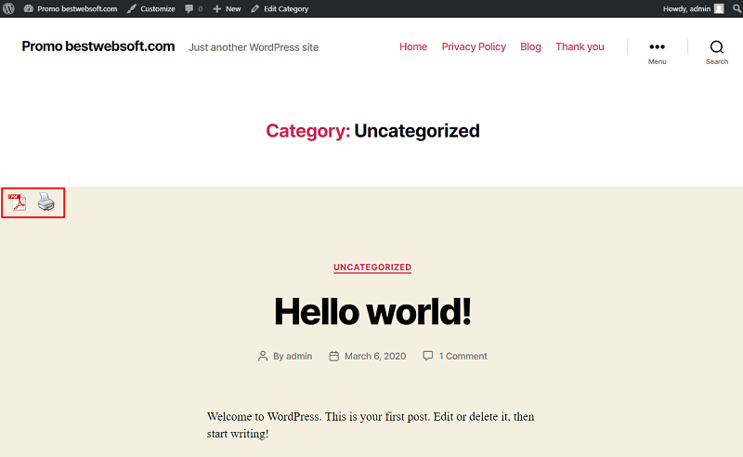Print the page using the printer icon
The height and width of the screenshot is (457, 743).
click(x=46, y=202)
